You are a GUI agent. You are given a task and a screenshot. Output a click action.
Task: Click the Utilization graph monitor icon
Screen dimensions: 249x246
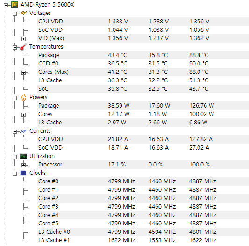point(23,157)
